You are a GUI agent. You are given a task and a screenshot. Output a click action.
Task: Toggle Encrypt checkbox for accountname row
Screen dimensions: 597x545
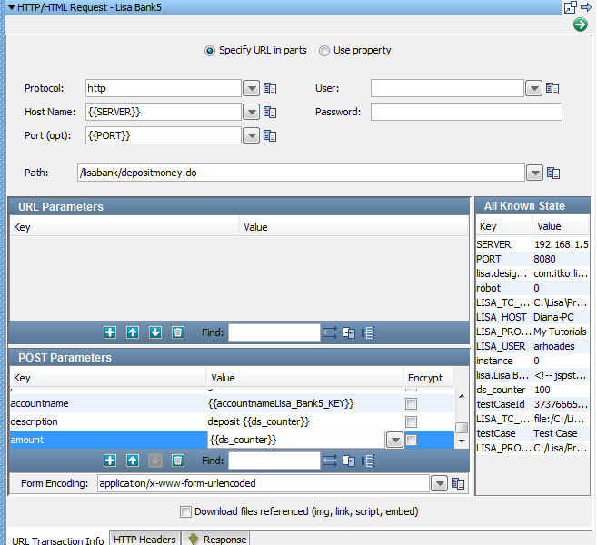[412, 403]
